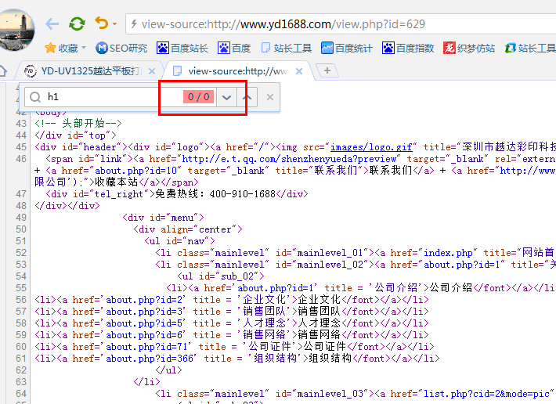Open the 百度 bookmark
This screenshot has height=404, width=556.
coord(234,48)
